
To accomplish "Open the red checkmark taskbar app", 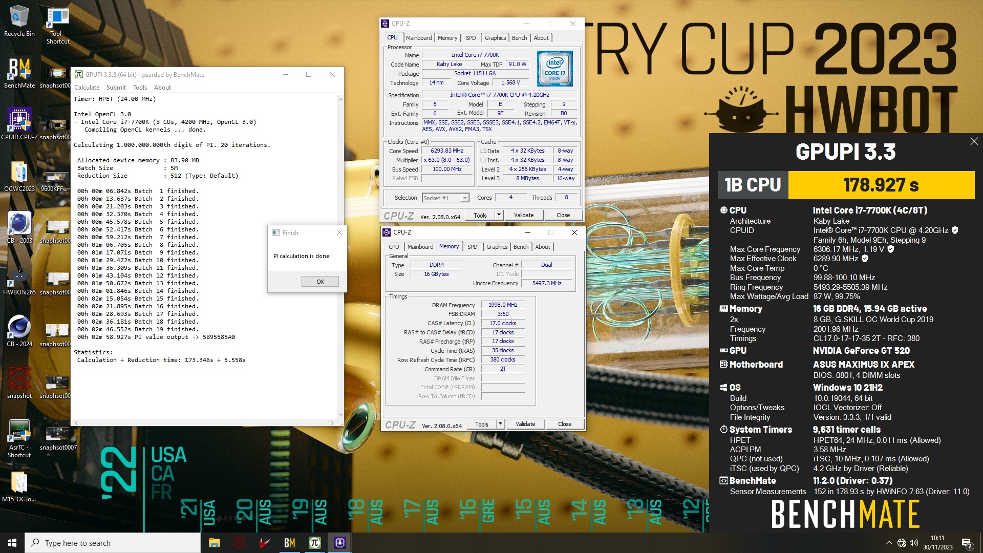I will [264, 543].
